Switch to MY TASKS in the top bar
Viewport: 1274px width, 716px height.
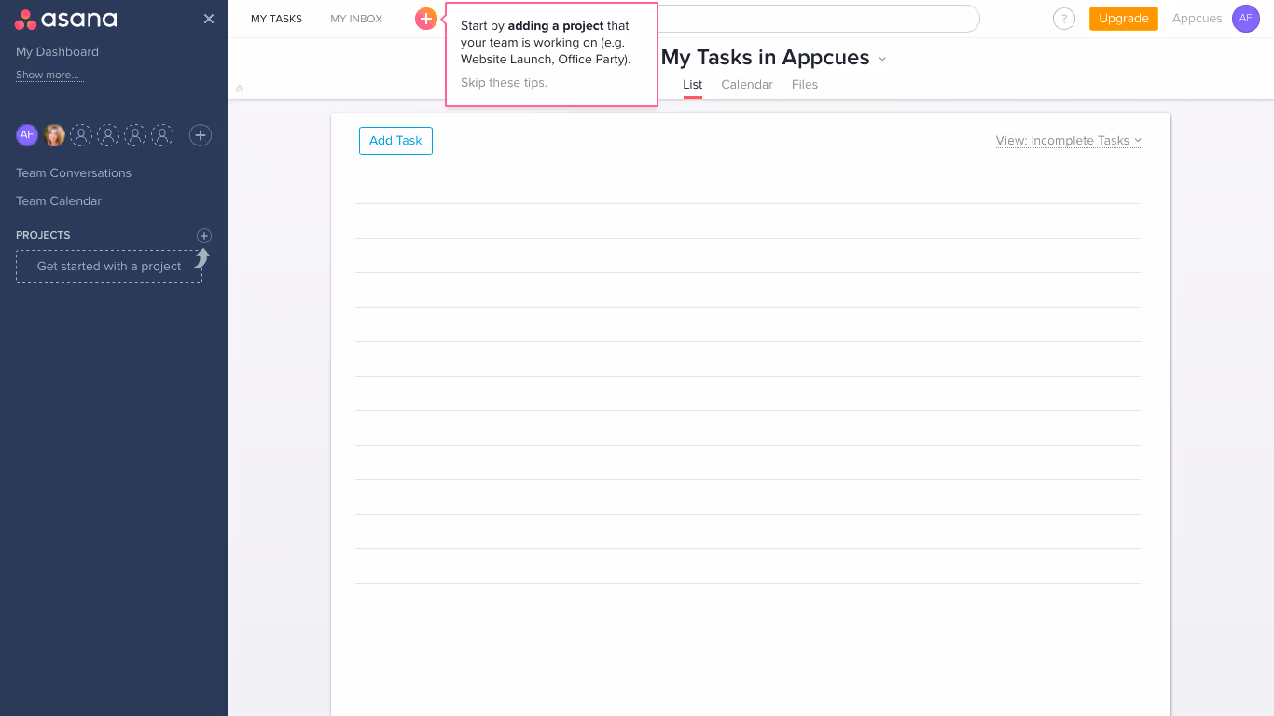[x=276, y=19]
